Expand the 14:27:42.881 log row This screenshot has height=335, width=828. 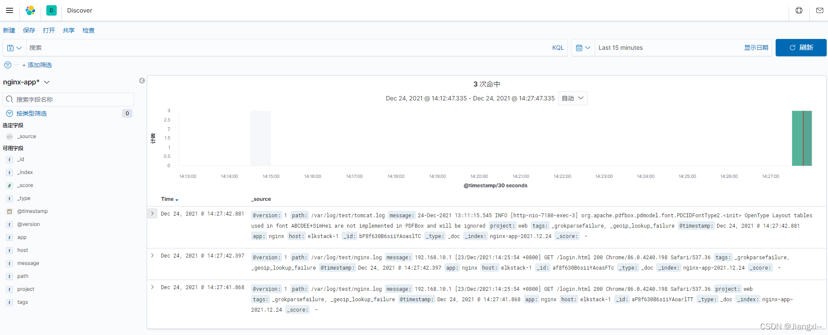(x=152, y=213)
